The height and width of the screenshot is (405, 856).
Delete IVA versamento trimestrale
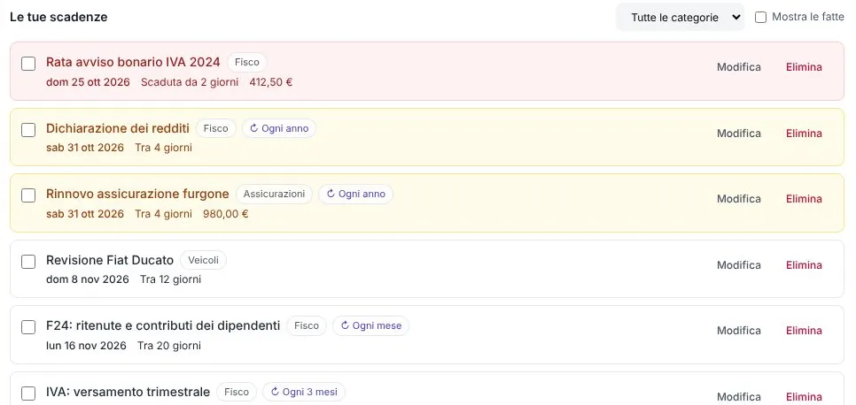[x=804, y=397]
